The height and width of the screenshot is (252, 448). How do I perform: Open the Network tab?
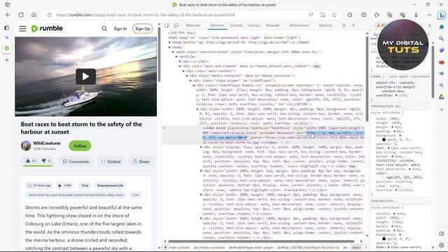coord(272,25)
